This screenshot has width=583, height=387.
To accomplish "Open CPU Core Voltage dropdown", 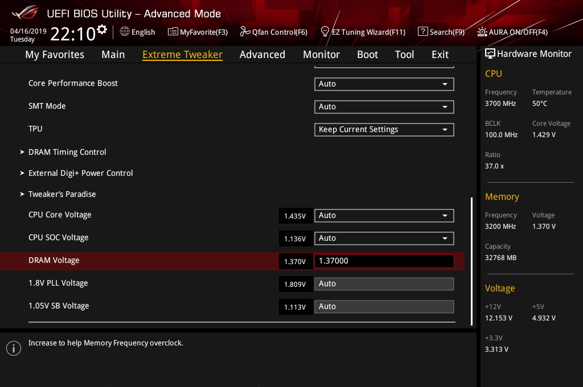I will tap(384, 216).
